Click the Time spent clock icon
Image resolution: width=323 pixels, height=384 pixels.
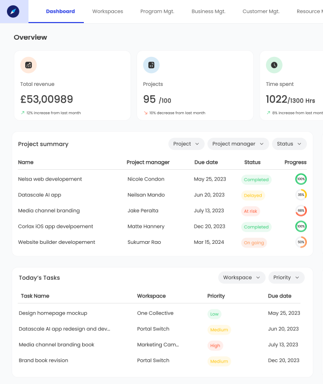pyautogui.click(x=274, y=65)
